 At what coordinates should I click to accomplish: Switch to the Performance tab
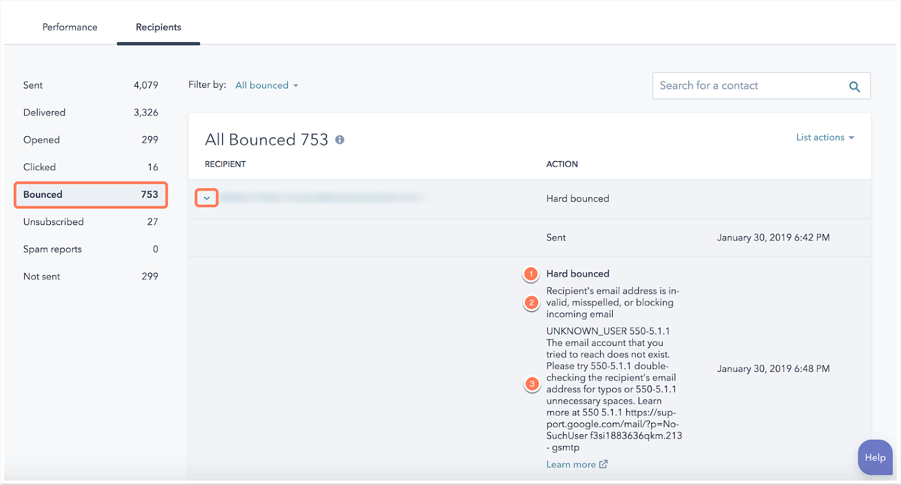tap(70, 27)
